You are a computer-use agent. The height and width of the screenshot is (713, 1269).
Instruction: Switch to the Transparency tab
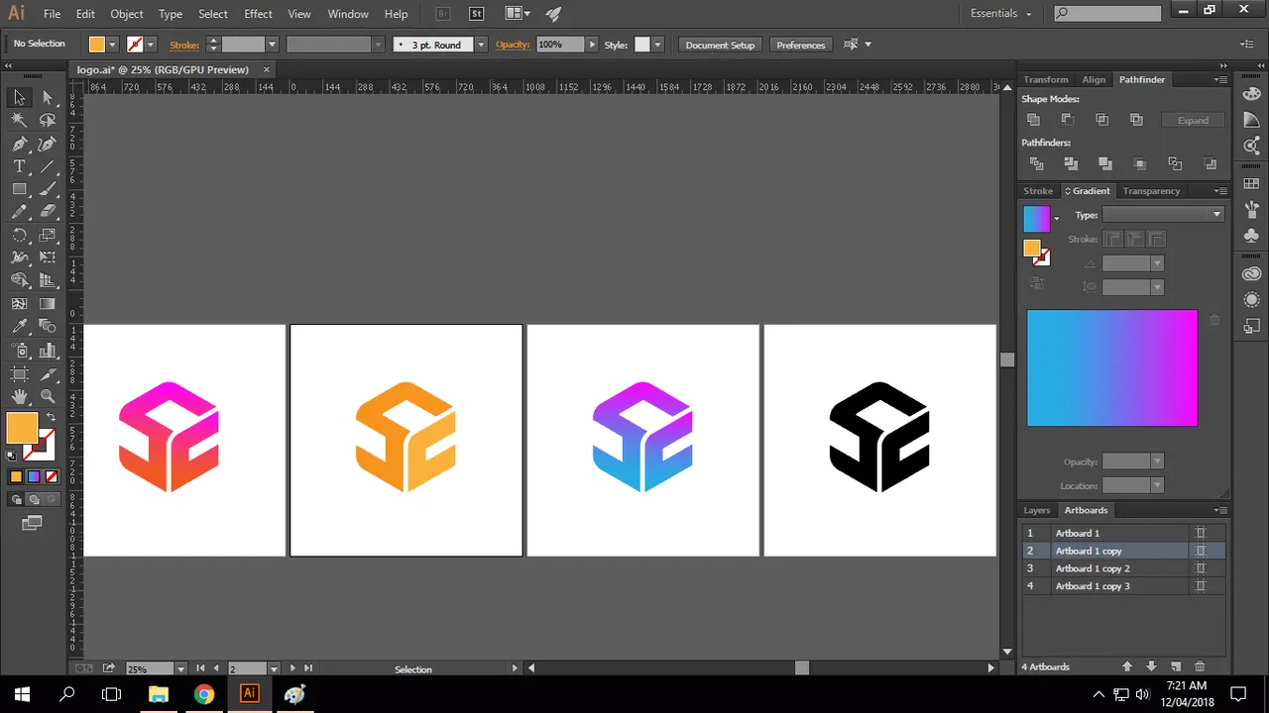pyautogui.click(x=1151, y=191)
